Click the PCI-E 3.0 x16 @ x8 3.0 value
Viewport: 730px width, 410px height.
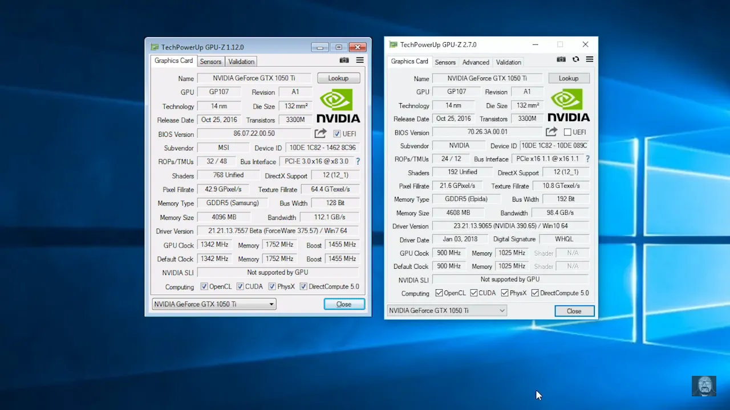pyautogui.click(x=317, y=162)
